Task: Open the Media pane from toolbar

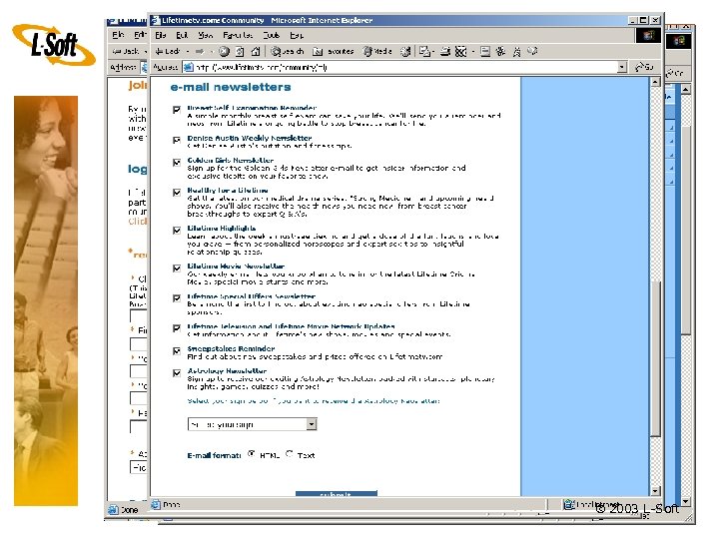Action: click(x=377, y=51)
